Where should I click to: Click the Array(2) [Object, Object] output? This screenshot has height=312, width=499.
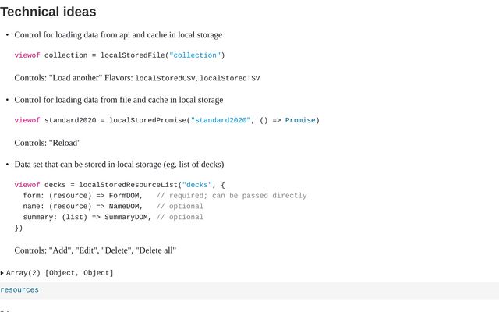(60, 273)
